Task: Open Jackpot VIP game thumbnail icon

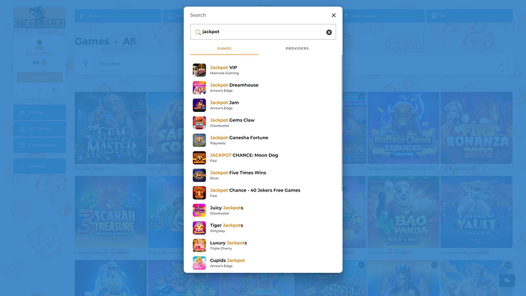Action: (199, 70)
